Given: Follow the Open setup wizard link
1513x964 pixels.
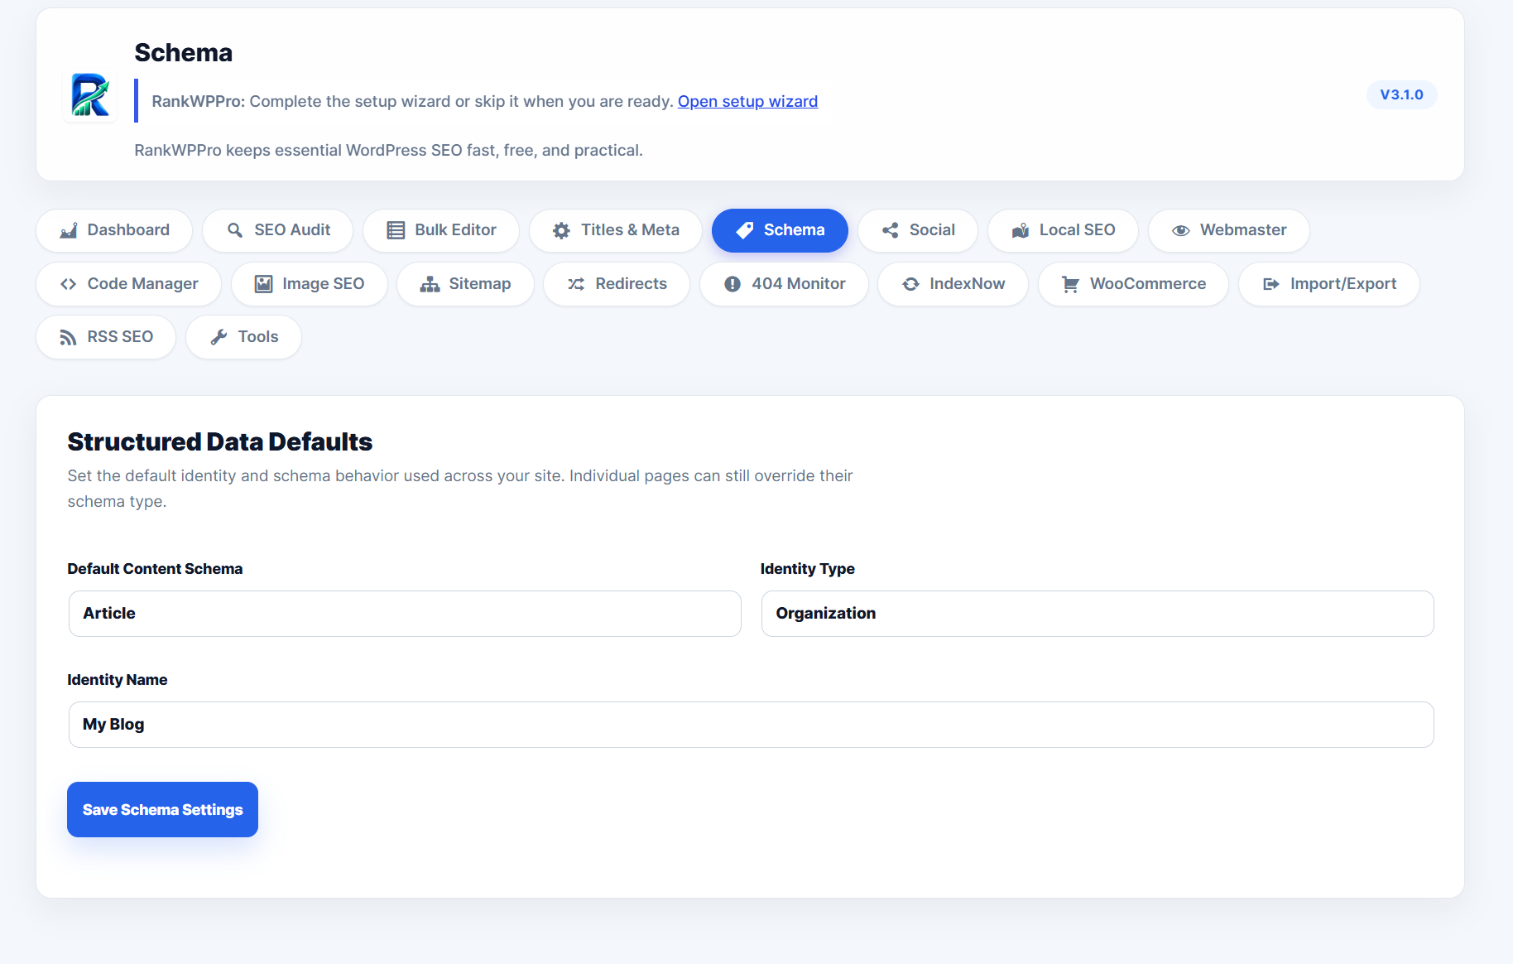Looking at the screenshot, I should pos(747,101).
